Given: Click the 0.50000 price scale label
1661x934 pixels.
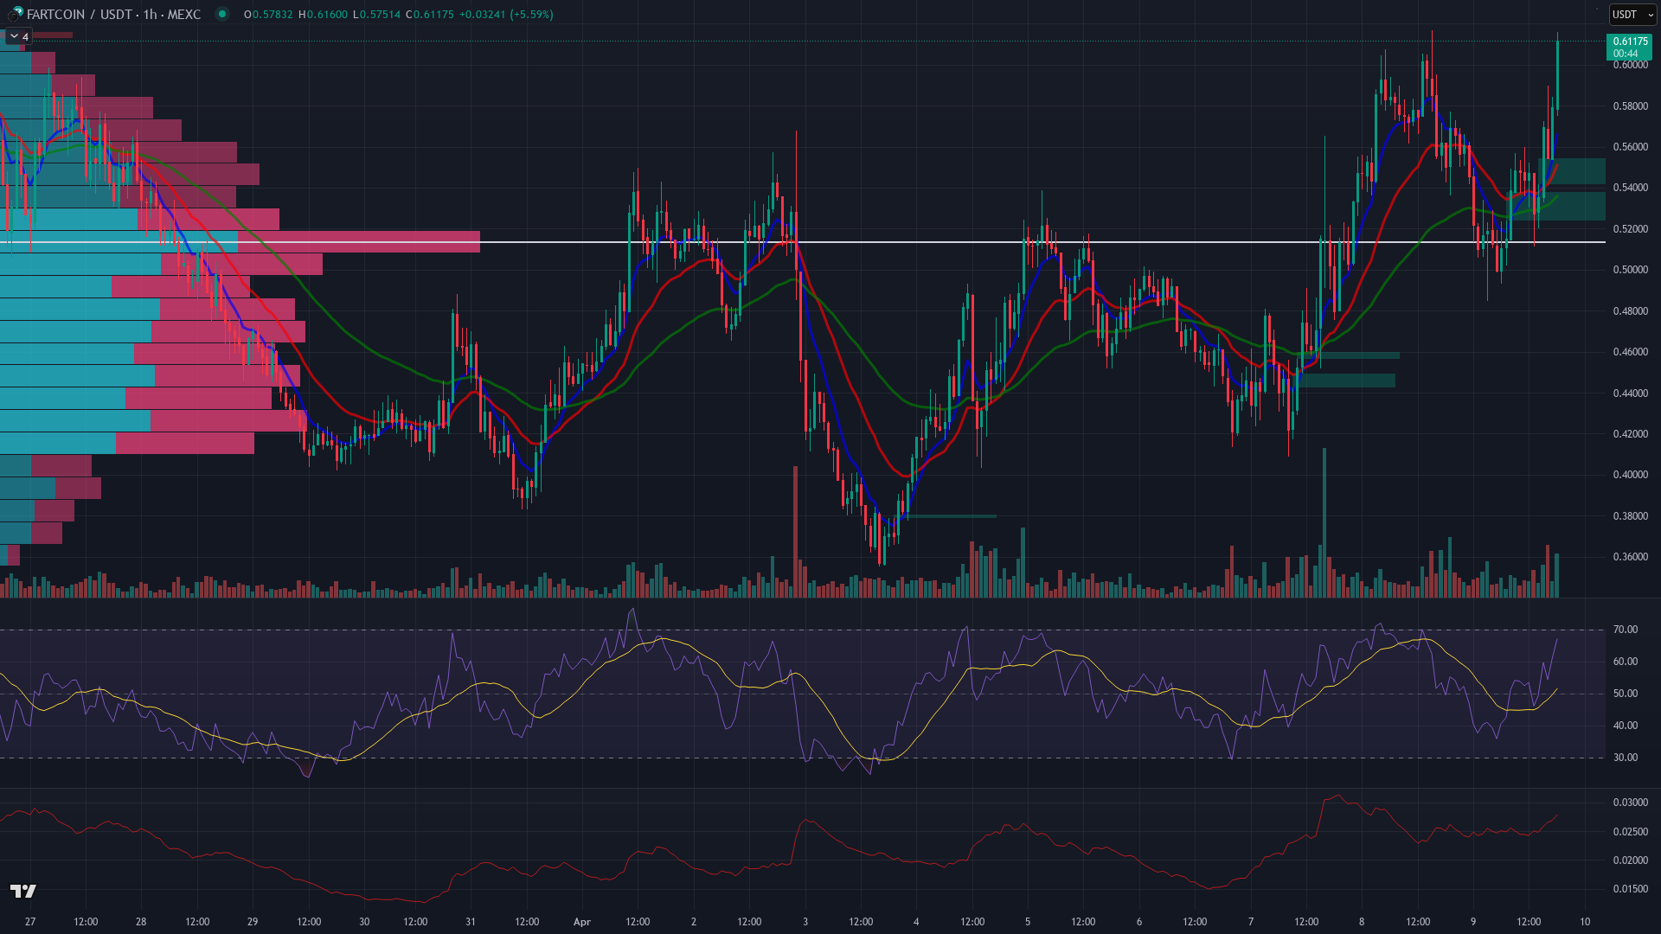Looking at the screenshot, I should click(1630, 270).
